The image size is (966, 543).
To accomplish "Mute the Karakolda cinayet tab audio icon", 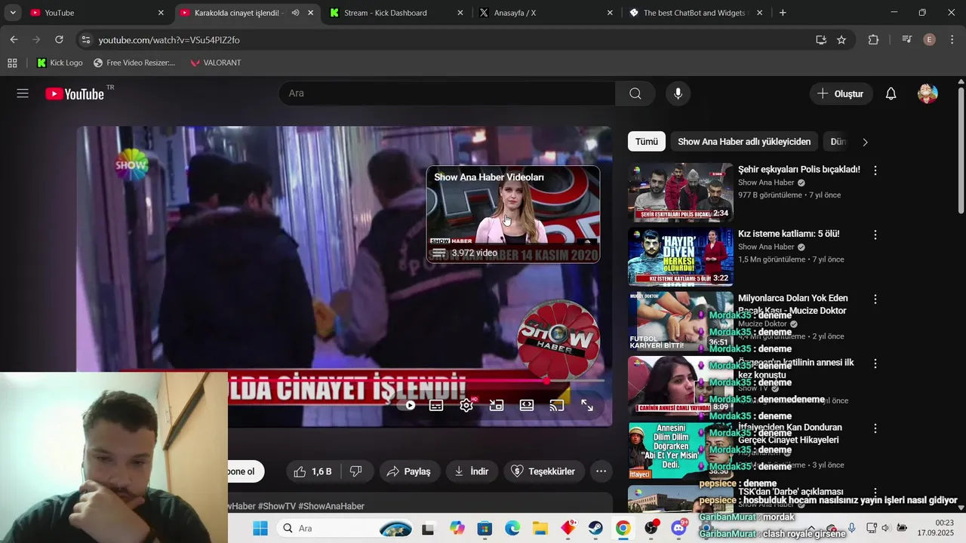I will point(295,13).
